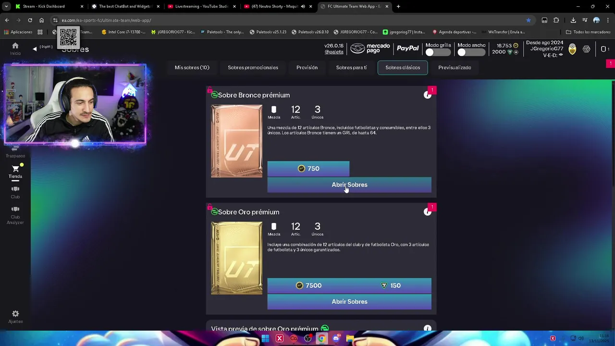
Task: Click the bronze pack thumbnail
Action: pyautogui.click(x=236, y=141)
